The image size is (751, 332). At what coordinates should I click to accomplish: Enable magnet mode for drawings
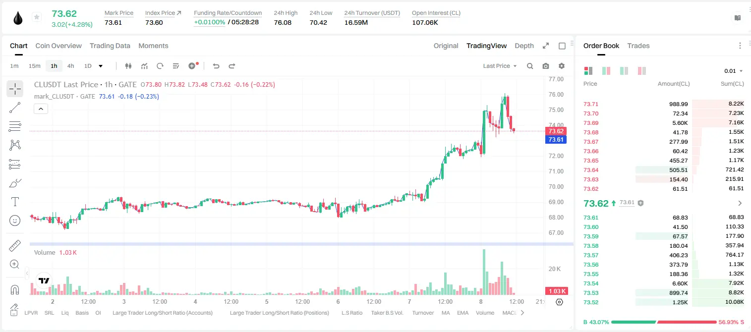15,290
